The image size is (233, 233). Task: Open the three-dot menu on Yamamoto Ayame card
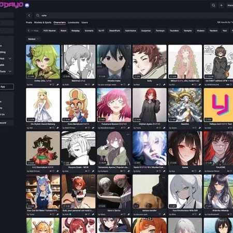click(x=128, y=134)
